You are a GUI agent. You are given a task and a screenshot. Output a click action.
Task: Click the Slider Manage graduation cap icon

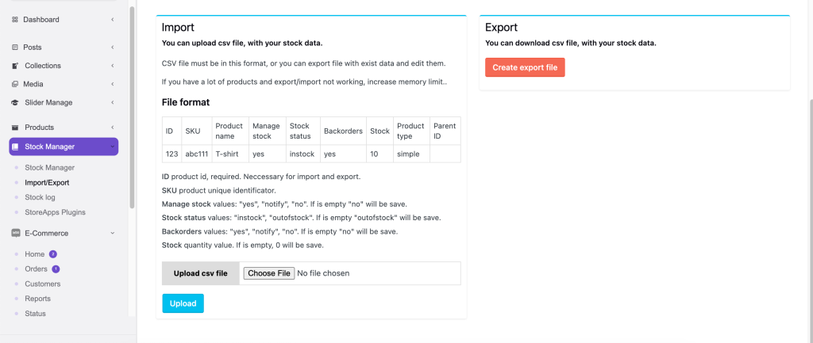tap(15, 102)
